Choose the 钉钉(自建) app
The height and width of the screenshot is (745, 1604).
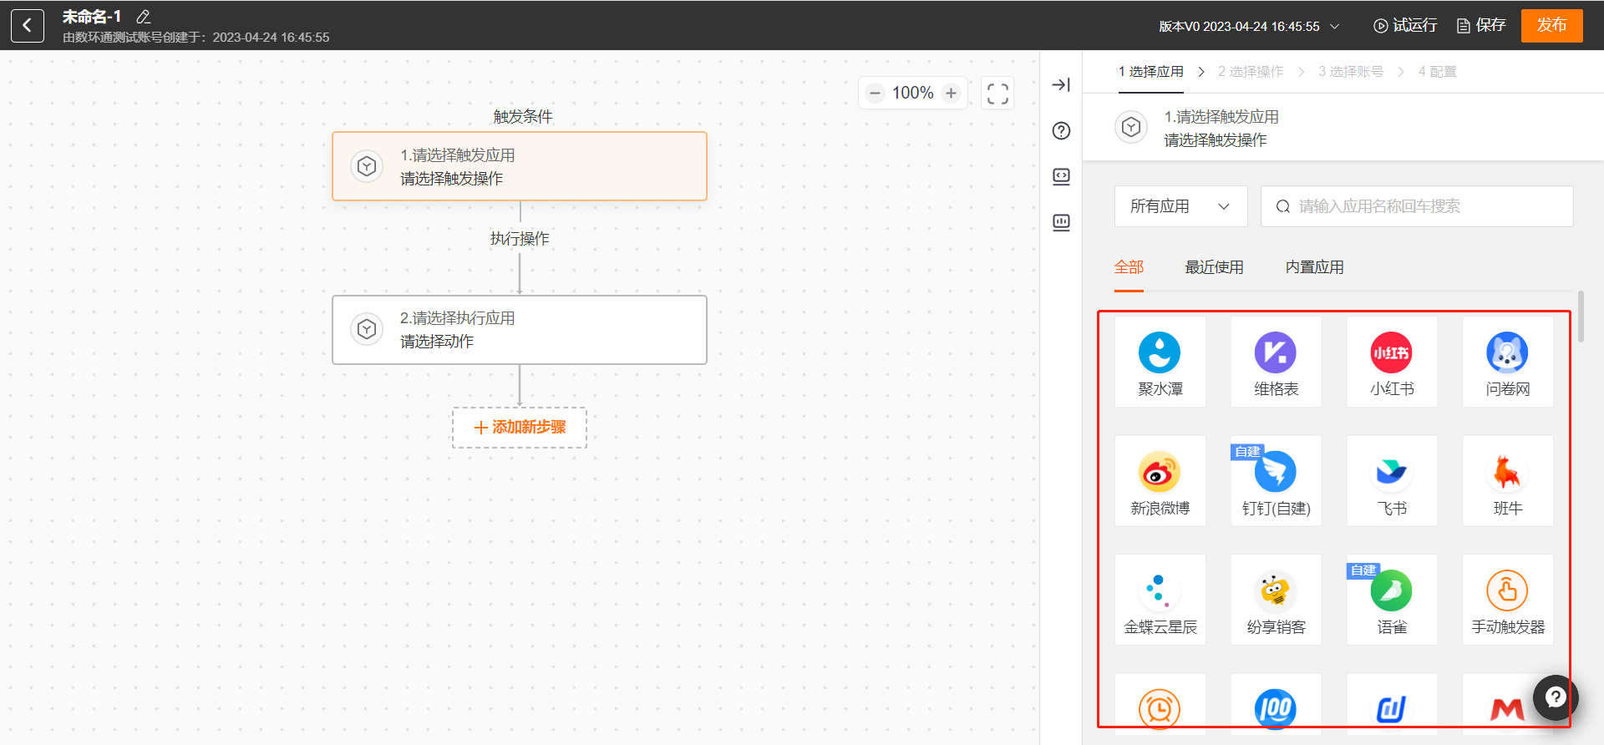pos(1276,481)
